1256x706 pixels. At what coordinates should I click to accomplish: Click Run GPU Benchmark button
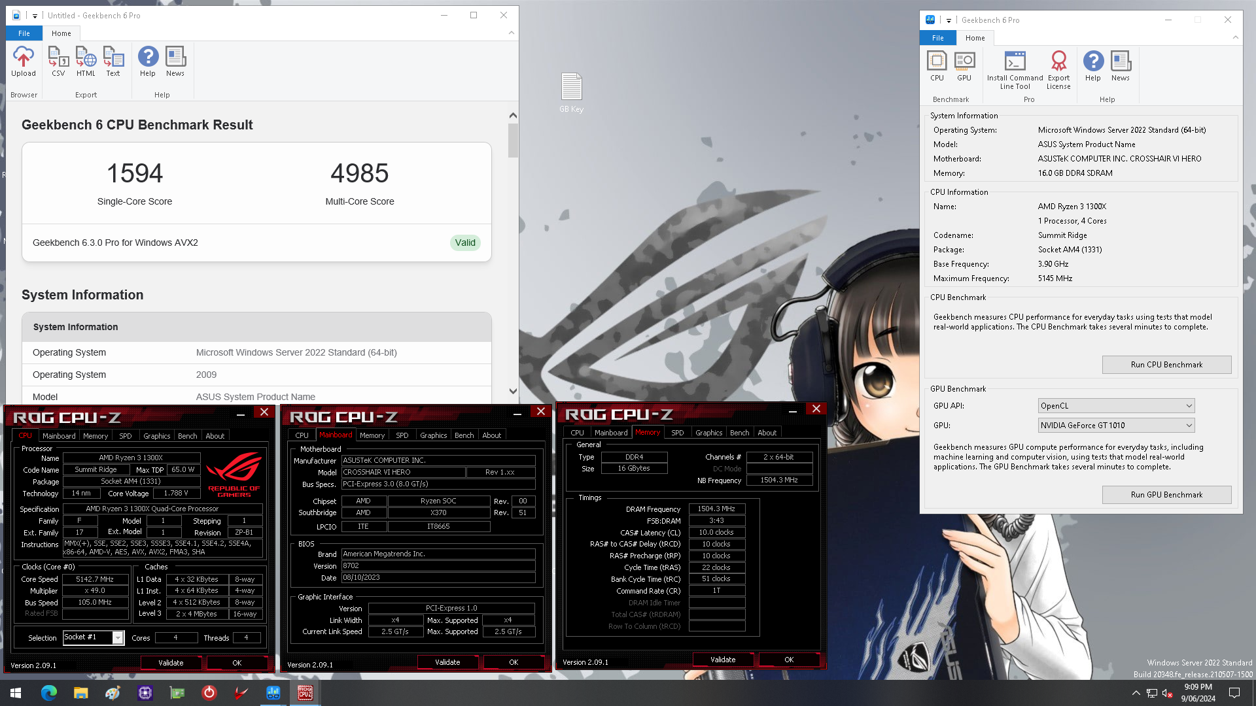[x=1166, y=495]
